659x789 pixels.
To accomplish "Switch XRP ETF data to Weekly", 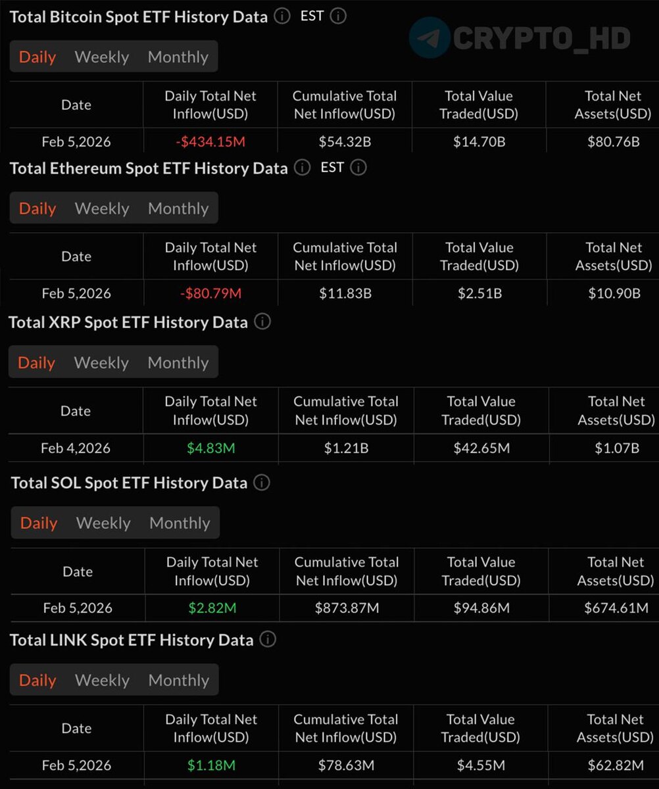I will coord(101,362).
